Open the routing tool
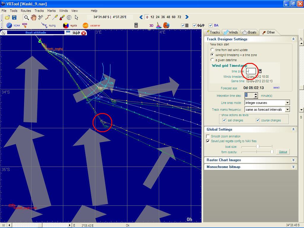Image resolution: width=304 pixels, height=228 pixels. point(45,26)
